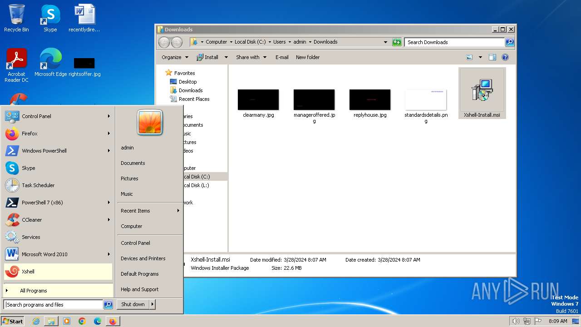581x327 pixels.
Task: Open Windows PowerShell Start menu entry
Action: click(x=58, y=151)
